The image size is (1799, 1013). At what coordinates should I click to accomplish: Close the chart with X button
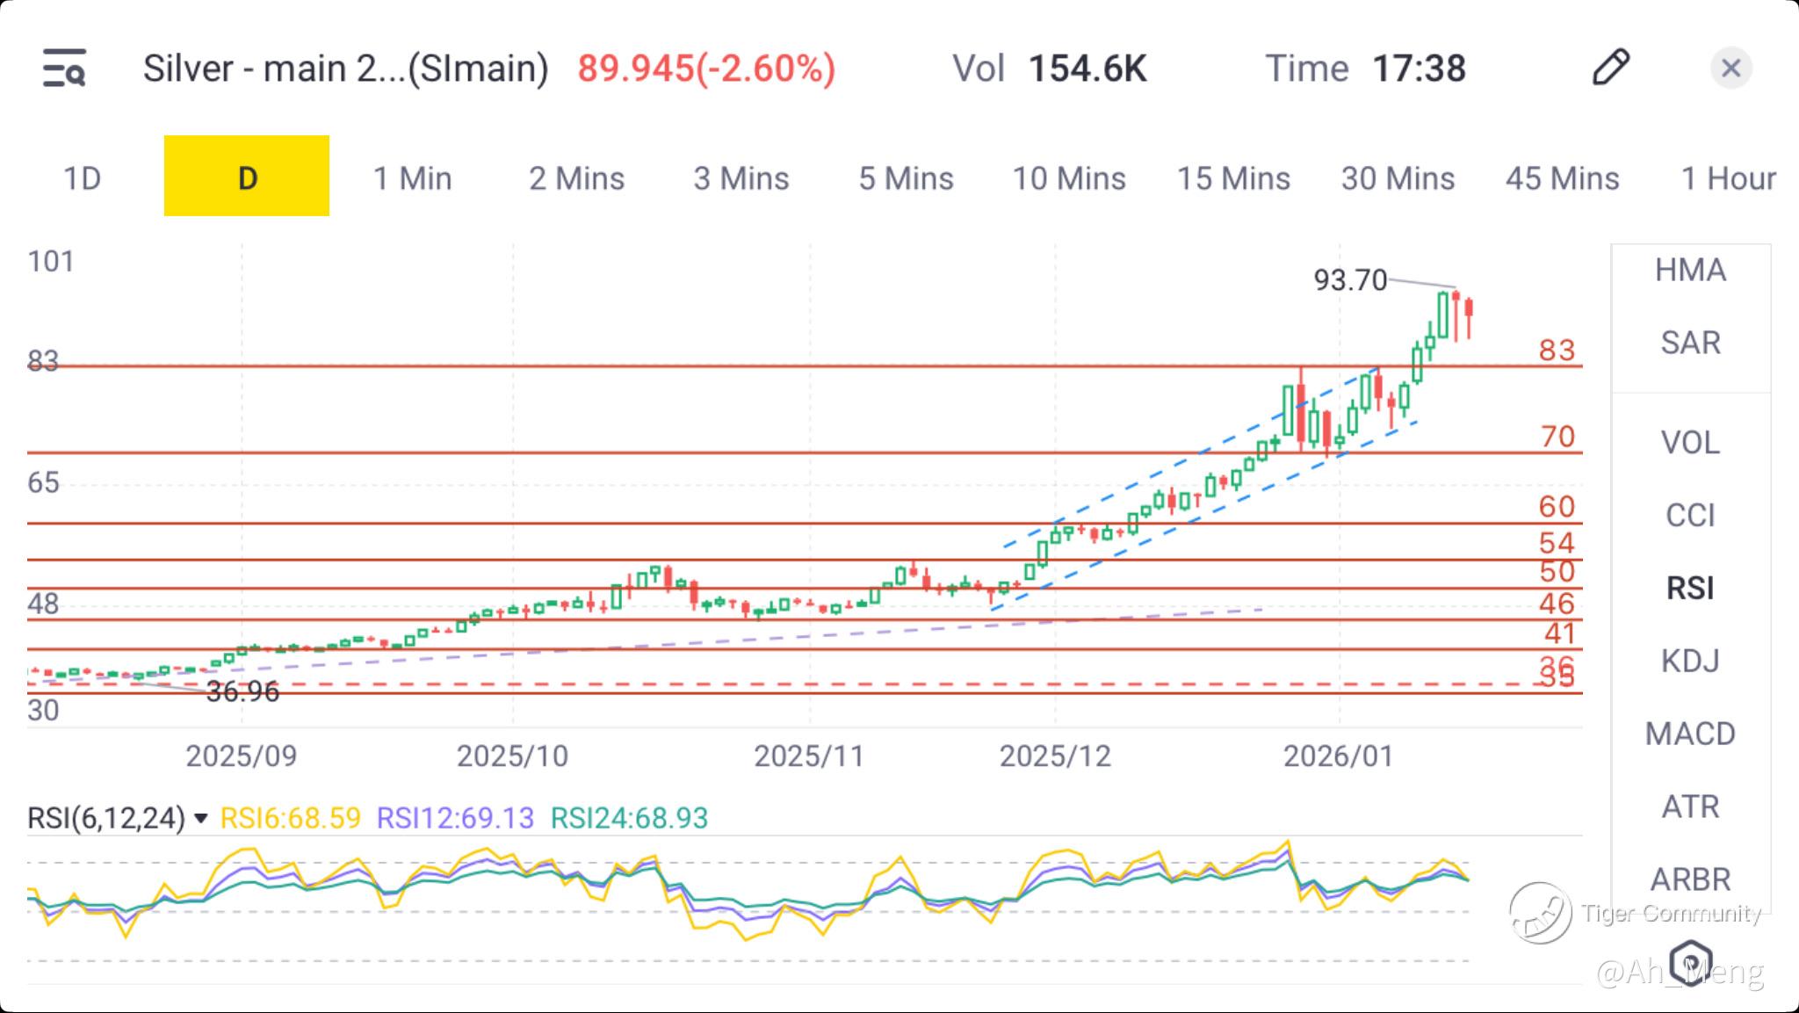[x=1730, y=68]
